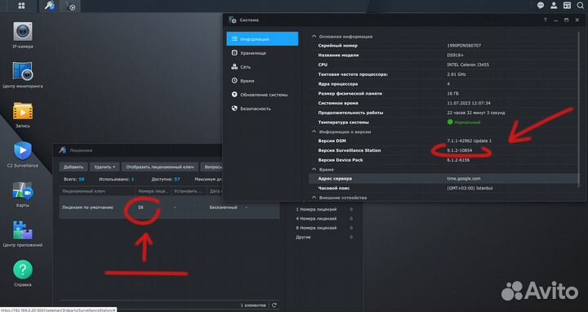Click the Доступно 57 count
Viewport: 588px width, 312px height.
[165, 179]
